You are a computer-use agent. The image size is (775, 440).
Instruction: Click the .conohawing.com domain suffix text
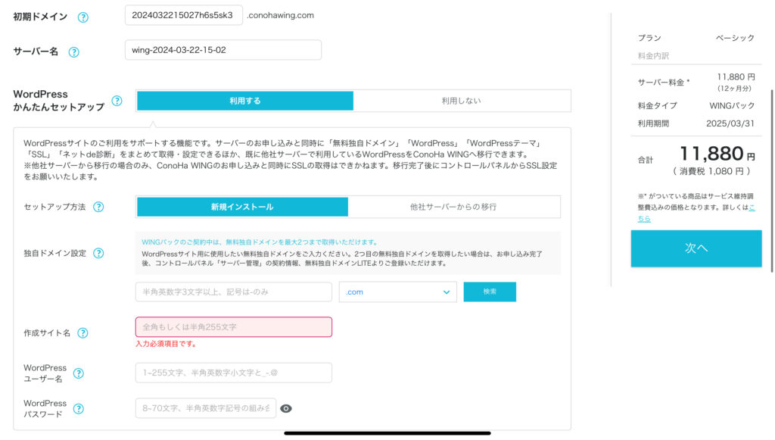pyautogui.click(x=280, y=15)
